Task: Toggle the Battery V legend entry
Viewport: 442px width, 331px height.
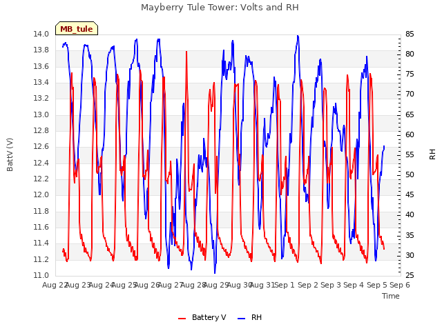Action: click(202, 317)
